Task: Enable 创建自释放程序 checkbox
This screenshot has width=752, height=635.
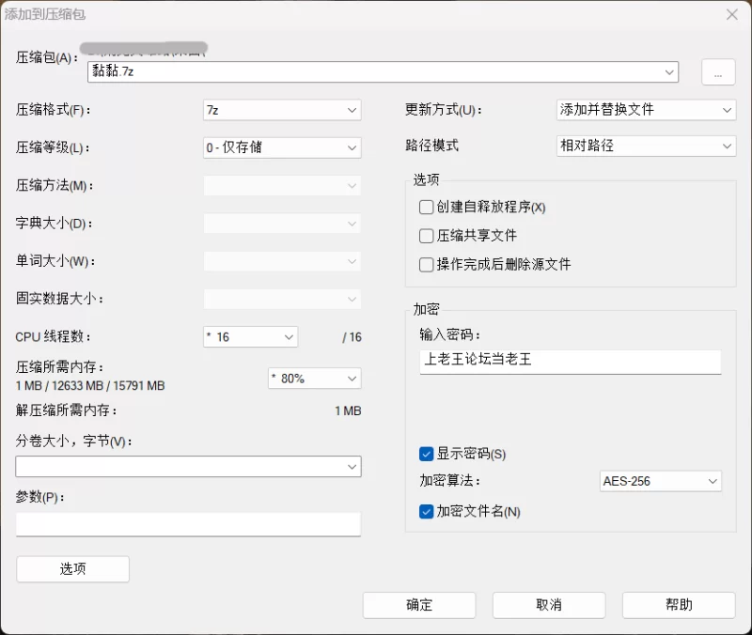Action: [427, 207]
